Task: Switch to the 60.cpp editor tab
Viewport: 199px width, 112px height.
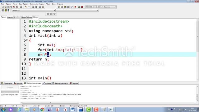Action: pyautogui.click(x=30, y=17)
